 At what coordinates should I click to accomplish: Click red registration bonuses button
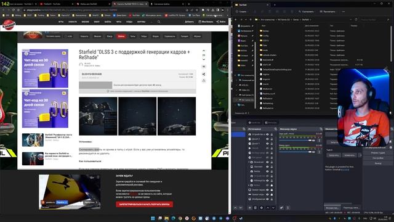click(144, 204)
